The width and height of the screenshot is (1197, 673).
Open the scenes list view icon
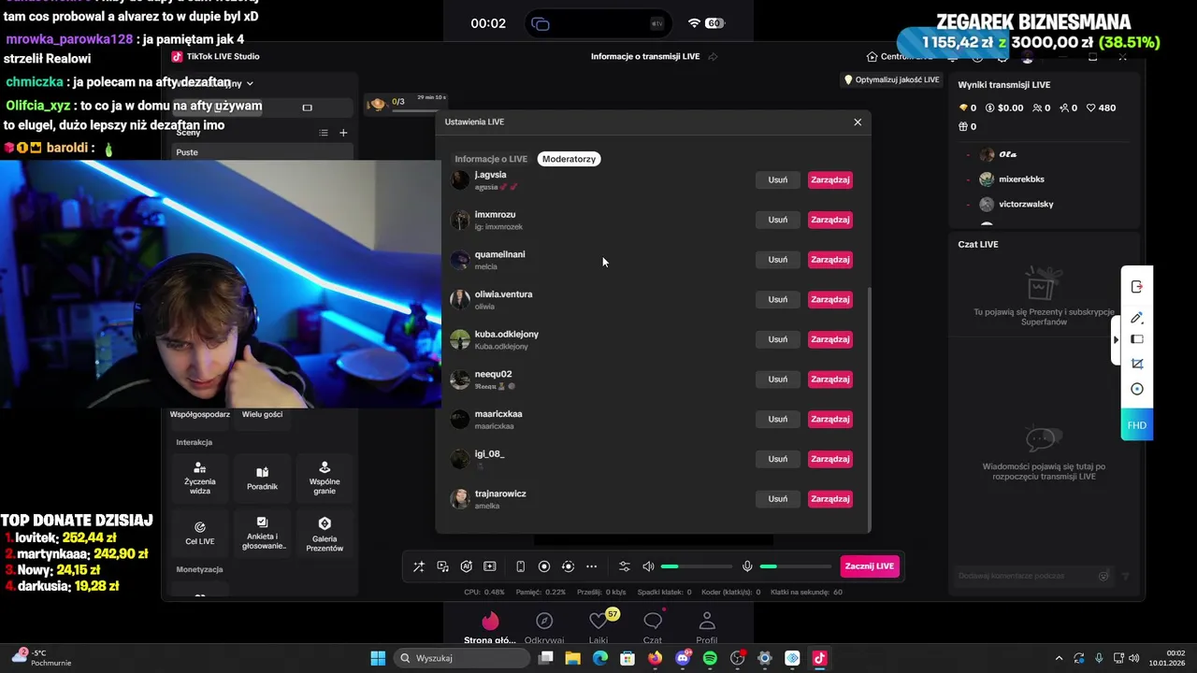coord(324,133)
